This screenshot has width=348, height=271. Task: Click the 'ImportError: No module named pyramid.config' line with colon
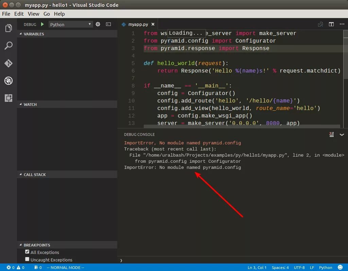pos(182,168)
